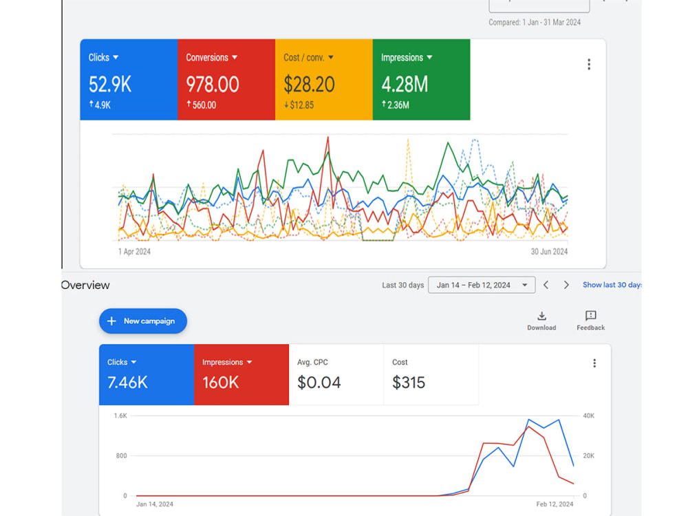Click the Jan 14, 2024 axis label
688x516 pixels.
tap(154, 504)
